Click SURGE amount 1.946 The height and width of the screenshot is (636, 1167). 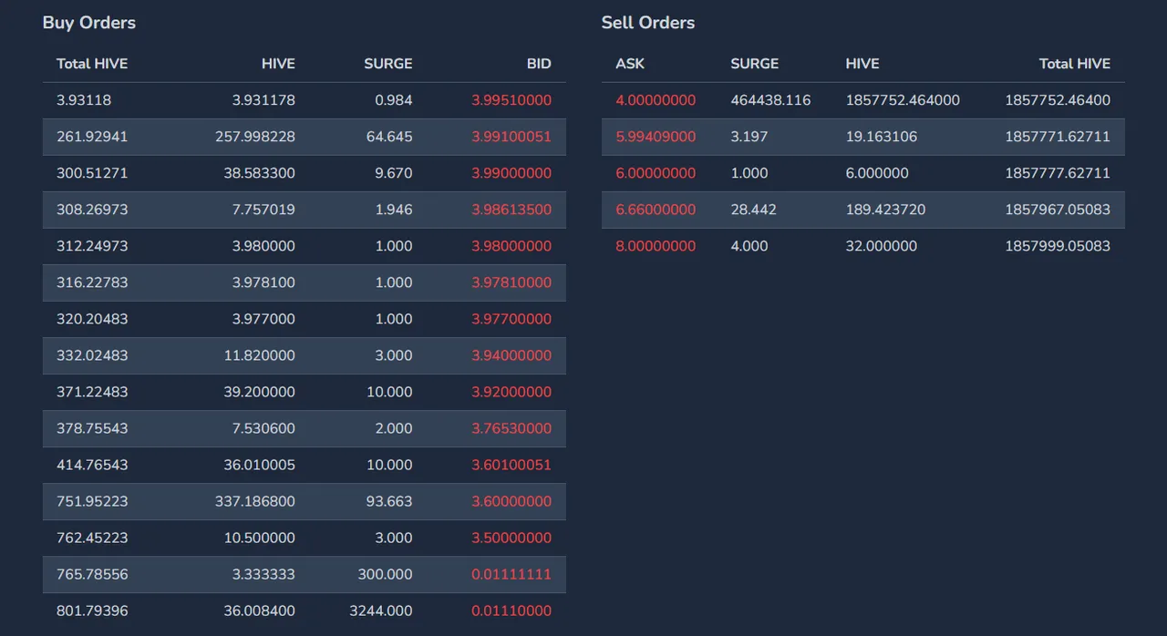394,210
